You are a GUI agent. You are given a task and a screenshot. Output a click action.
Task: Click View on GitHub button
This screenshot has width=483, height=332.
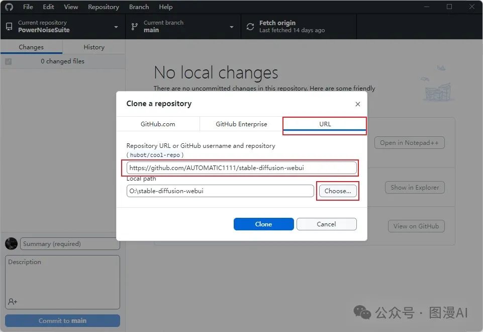click(x=416, y=226)
